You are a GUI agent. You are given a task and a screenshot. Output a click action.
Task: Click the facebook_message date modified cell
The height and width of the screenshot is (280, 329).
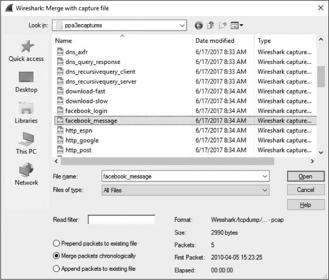221,121
